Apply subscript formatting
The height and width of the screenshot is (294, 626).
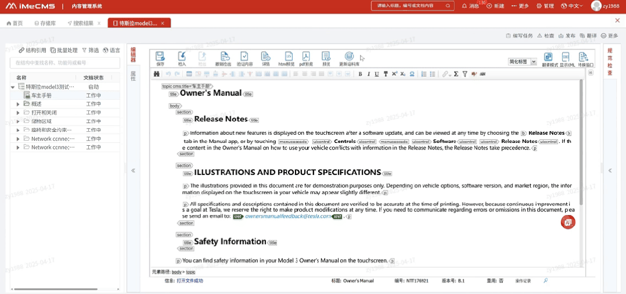(x=403, y=74)
